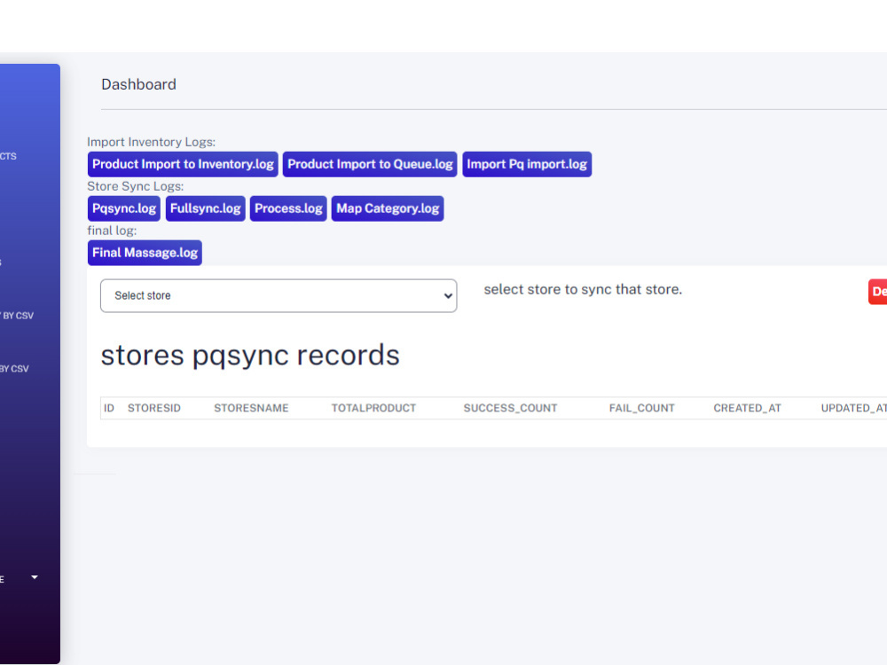This screenshot has width=887, height=665.
Task: Open the Product Import to Queue.log
Action: (370, 164)
